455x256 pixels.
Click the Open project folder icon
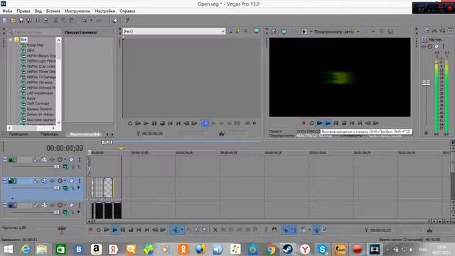coord(13,21)
